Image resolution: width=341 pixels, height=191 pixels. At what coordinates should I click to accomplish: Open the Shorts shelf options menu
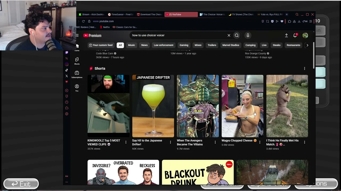(305, 68)
